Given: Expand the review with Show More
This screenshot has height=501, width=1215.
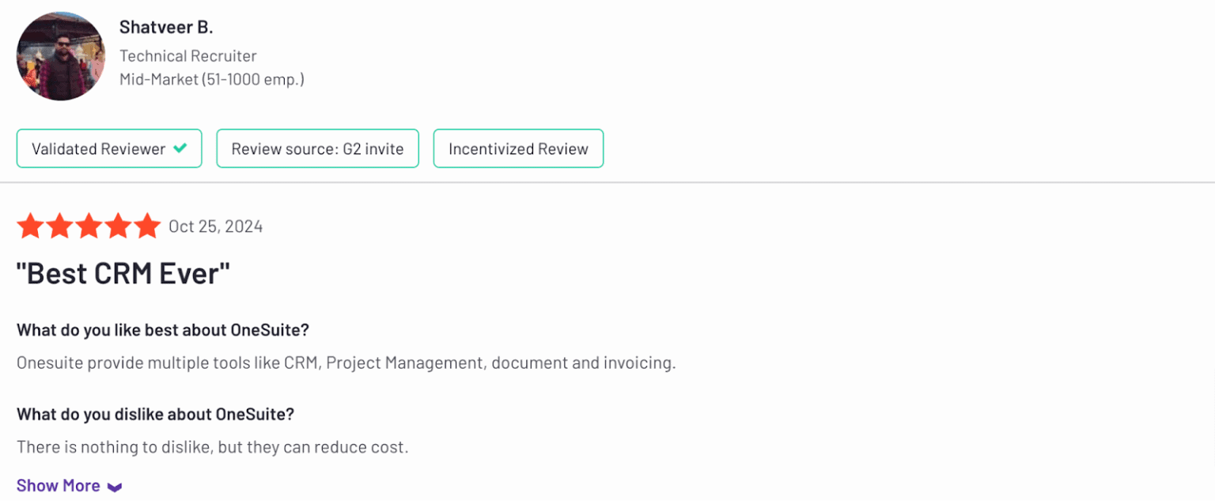Looking at the screenshot, I should tap(59, 485).
